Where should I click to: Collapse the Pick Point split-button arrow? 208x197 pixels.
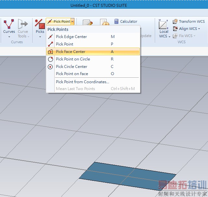point(72,21)
